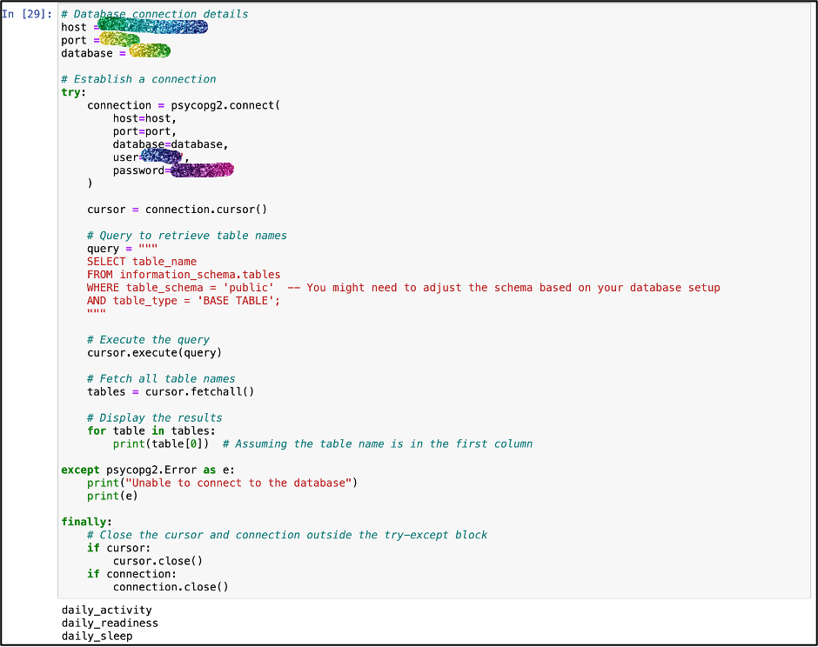Place cursor on the redacted host value
Viewport: 818px width, 647px height.
tap(153, 28)
